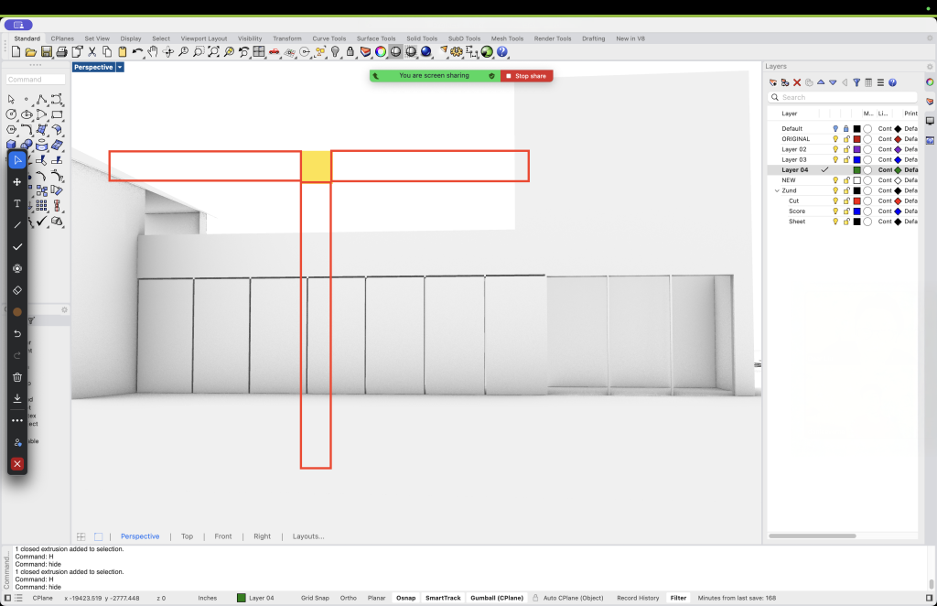Click the Save file icon in toolbar
Image resolution: width=937 pixels, height=606 pixels.
[47, 52]
